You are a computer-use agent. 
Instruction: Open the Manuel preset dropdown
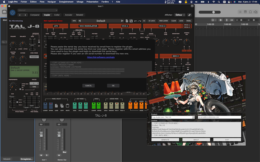pyautogui.click(x=38, y=10)
